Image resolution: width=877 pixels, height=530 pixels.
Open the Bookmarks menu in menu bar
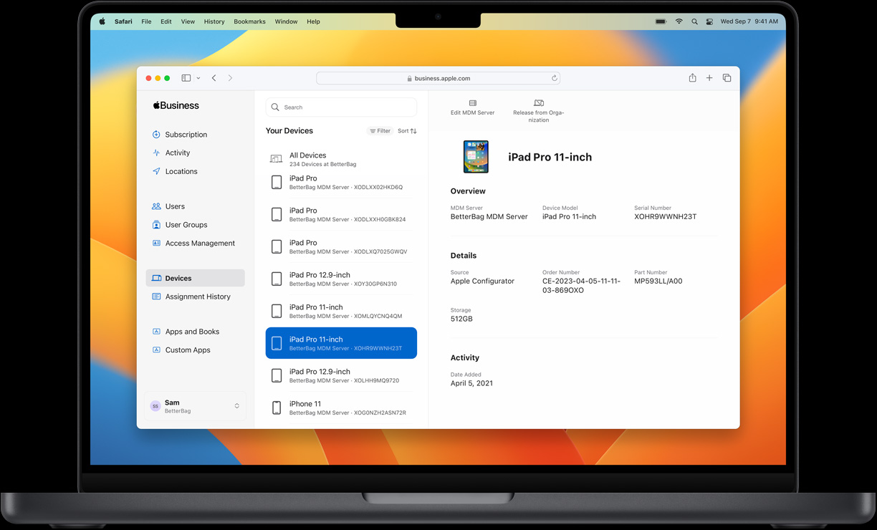[x=249, y=21]
